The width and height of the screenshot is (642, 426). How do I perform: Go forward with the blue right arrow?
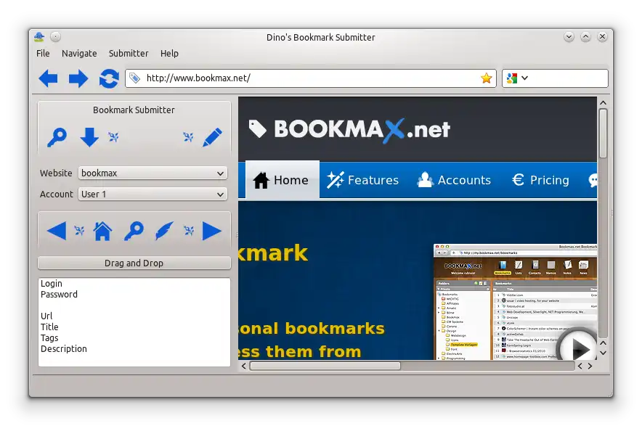pos(78,78)
